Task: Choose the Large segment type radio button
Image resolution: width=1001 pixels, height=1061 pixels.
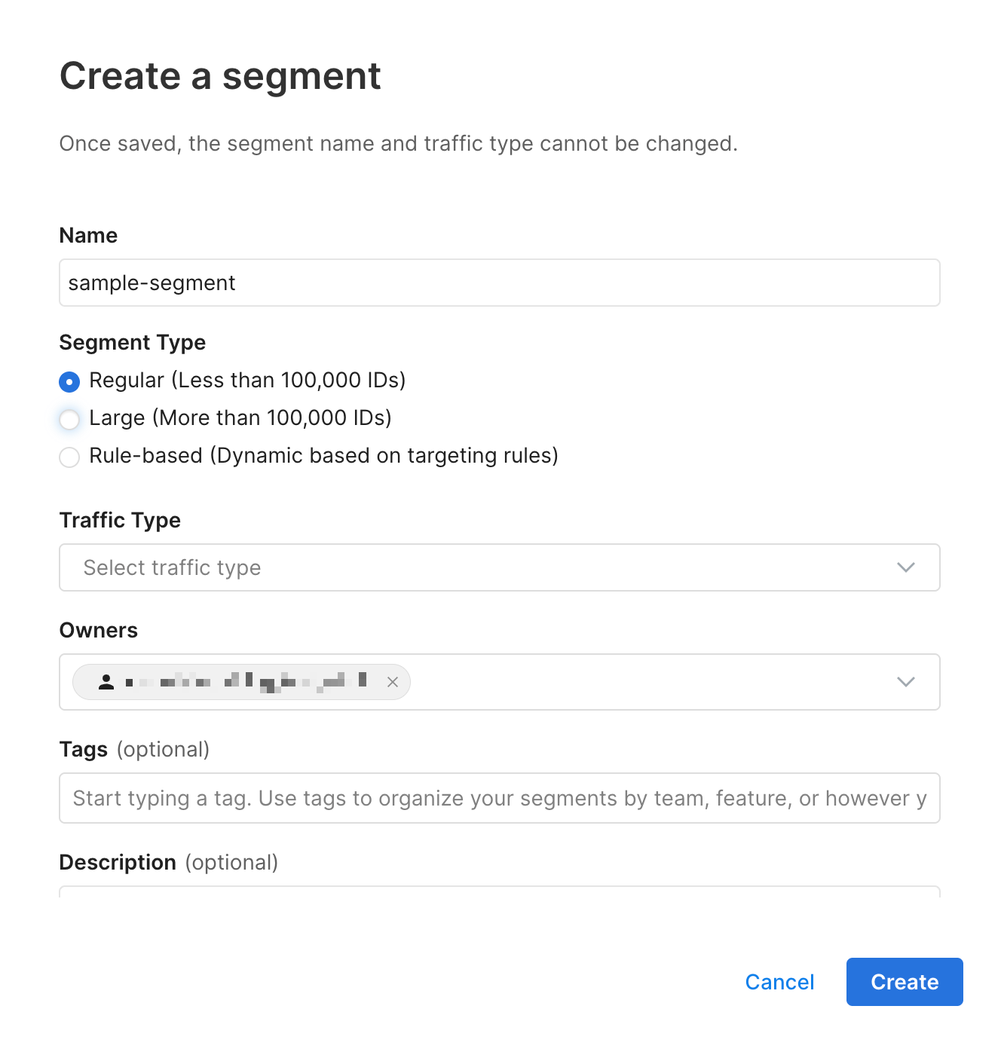Action: (69, 420)
